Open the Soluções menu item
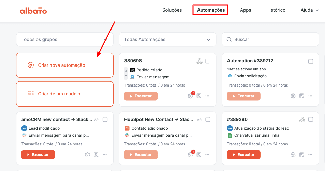 point(172,10)
